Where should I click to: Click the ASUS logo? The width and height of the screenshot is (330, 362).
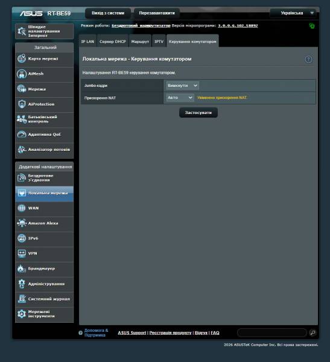pos(31,13)
